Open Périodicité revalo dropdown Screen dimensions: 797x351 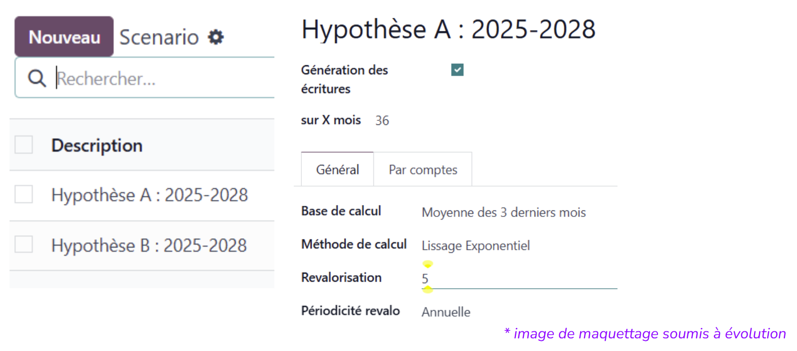click(x=446, y=312)
